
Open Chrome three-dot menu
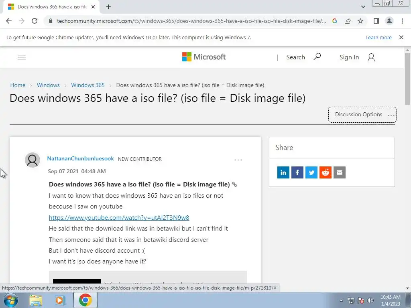[402, 21]
